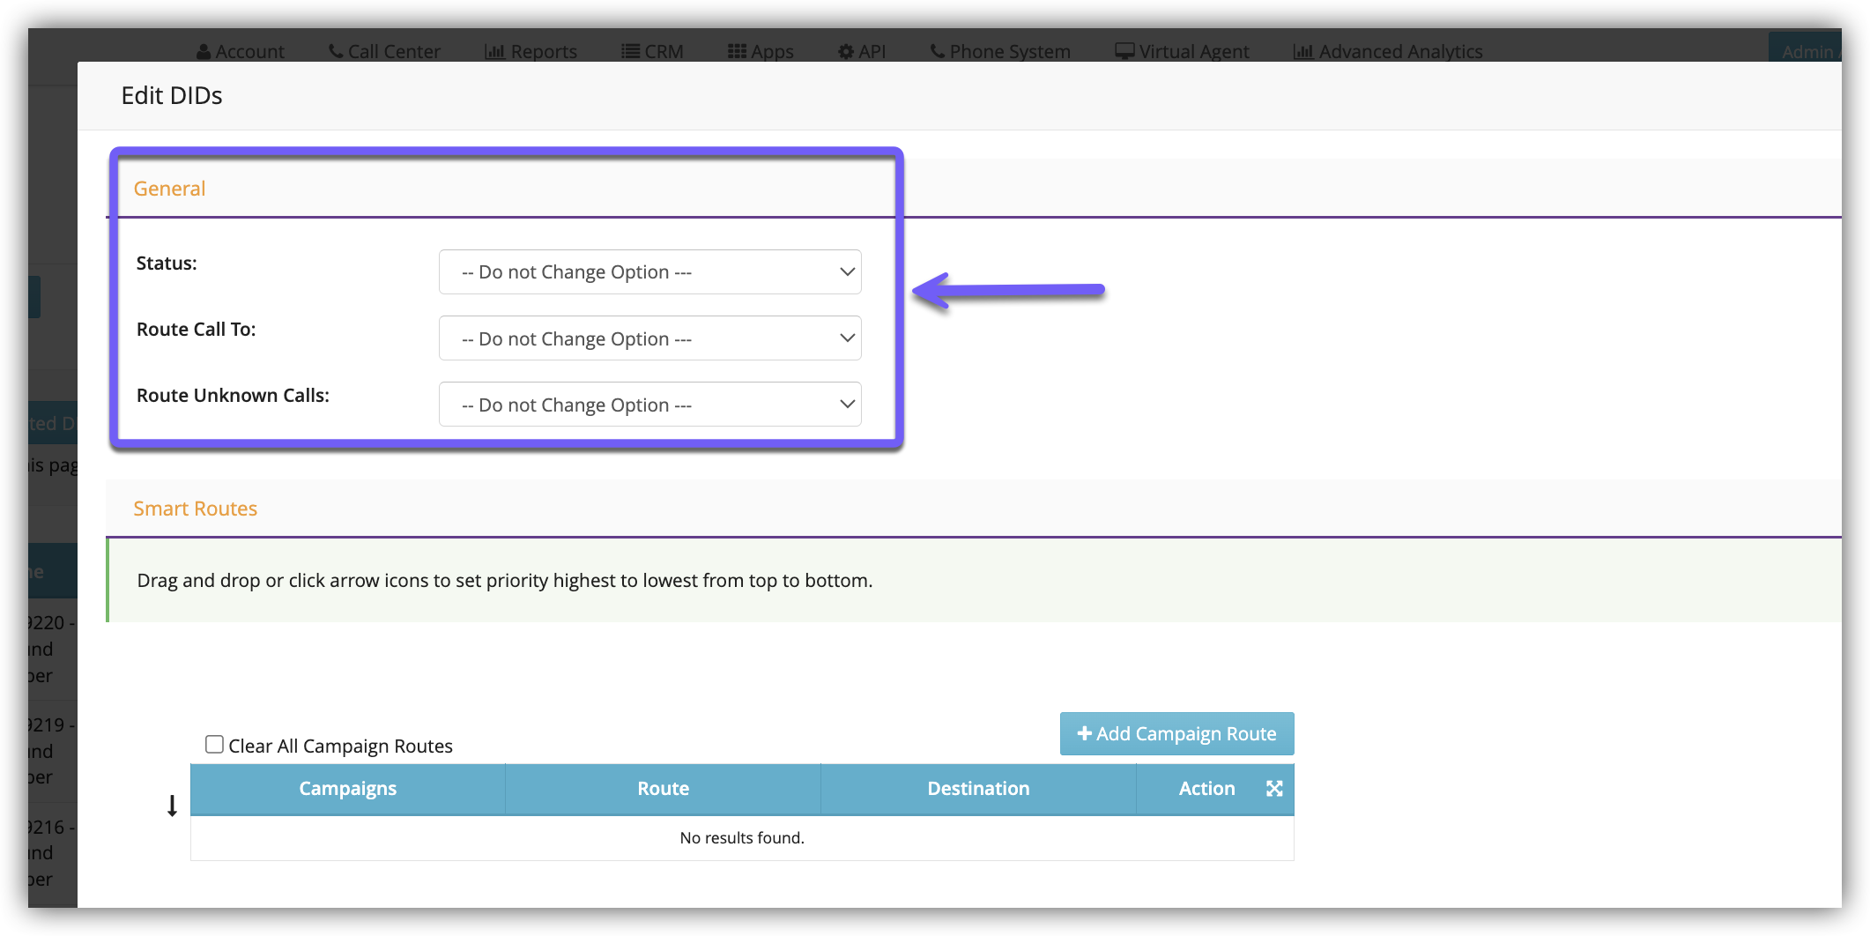
Task: Enable Clear All Campaign Routes checkbox
Action: [x=214, y=745]
